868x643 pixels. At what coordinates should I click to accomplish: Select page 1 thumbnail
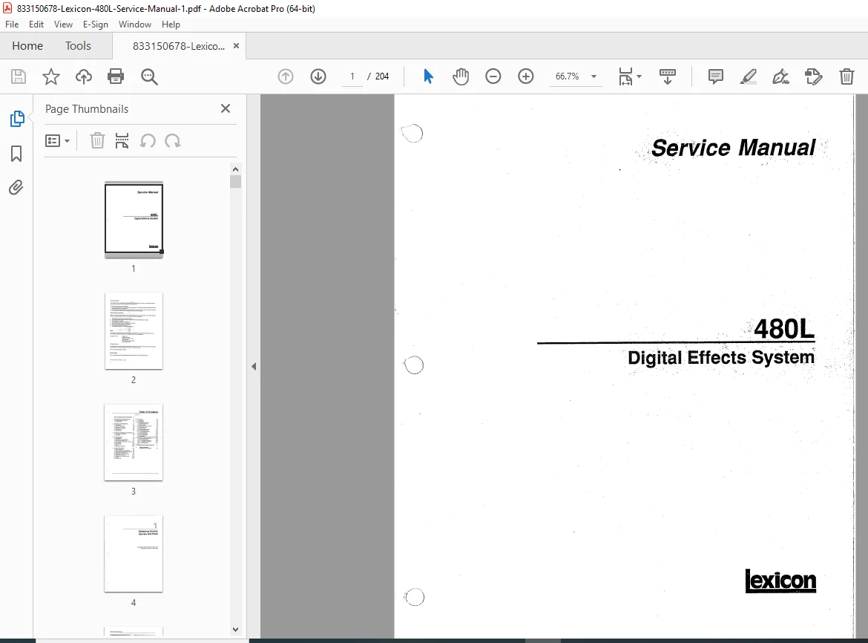pyautogui.click(x=134, y=220)
